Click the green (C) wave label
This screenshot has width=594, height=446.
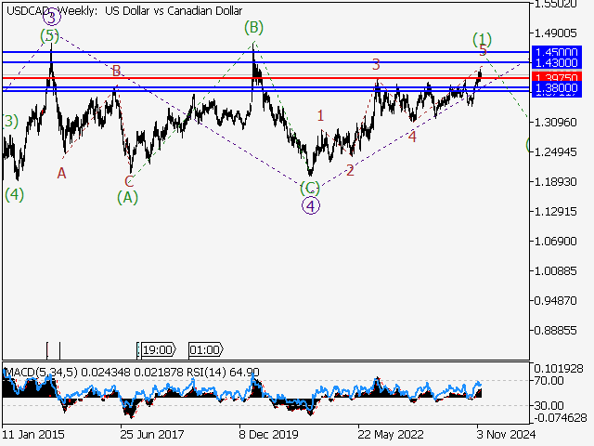point(311,187)
